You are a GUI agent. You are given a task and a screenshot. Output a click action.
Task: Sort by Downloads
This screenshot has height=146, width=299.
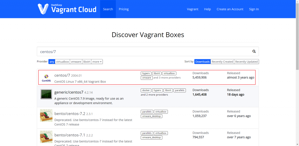click(203, 62)
